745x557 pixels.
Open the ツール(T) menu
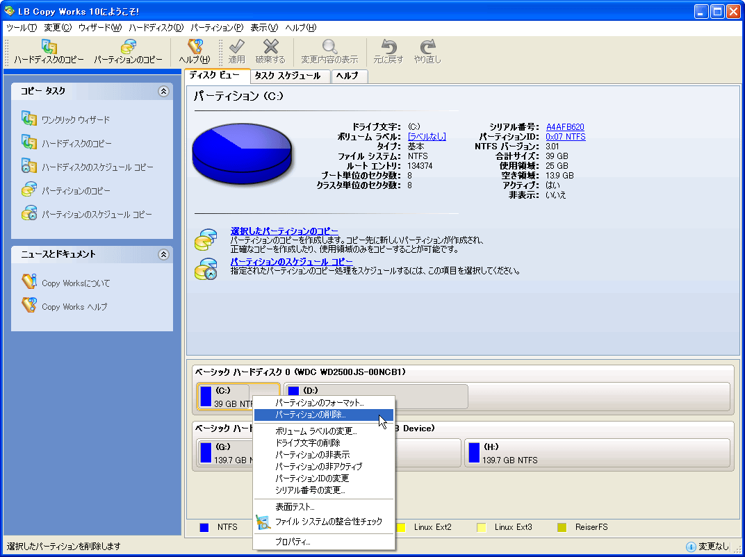point(22,28)
